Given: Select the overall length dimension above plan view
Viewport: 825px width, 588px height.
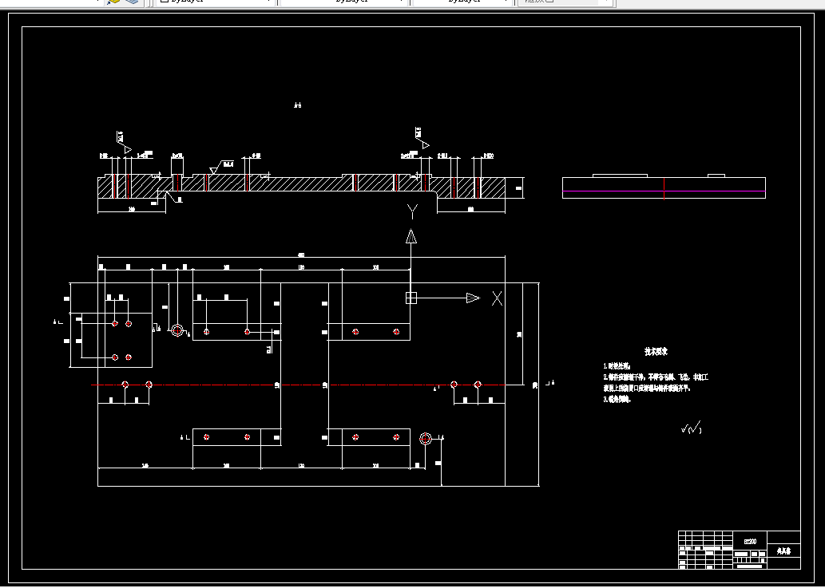Looking at the screenshot, I should [301, 255].
